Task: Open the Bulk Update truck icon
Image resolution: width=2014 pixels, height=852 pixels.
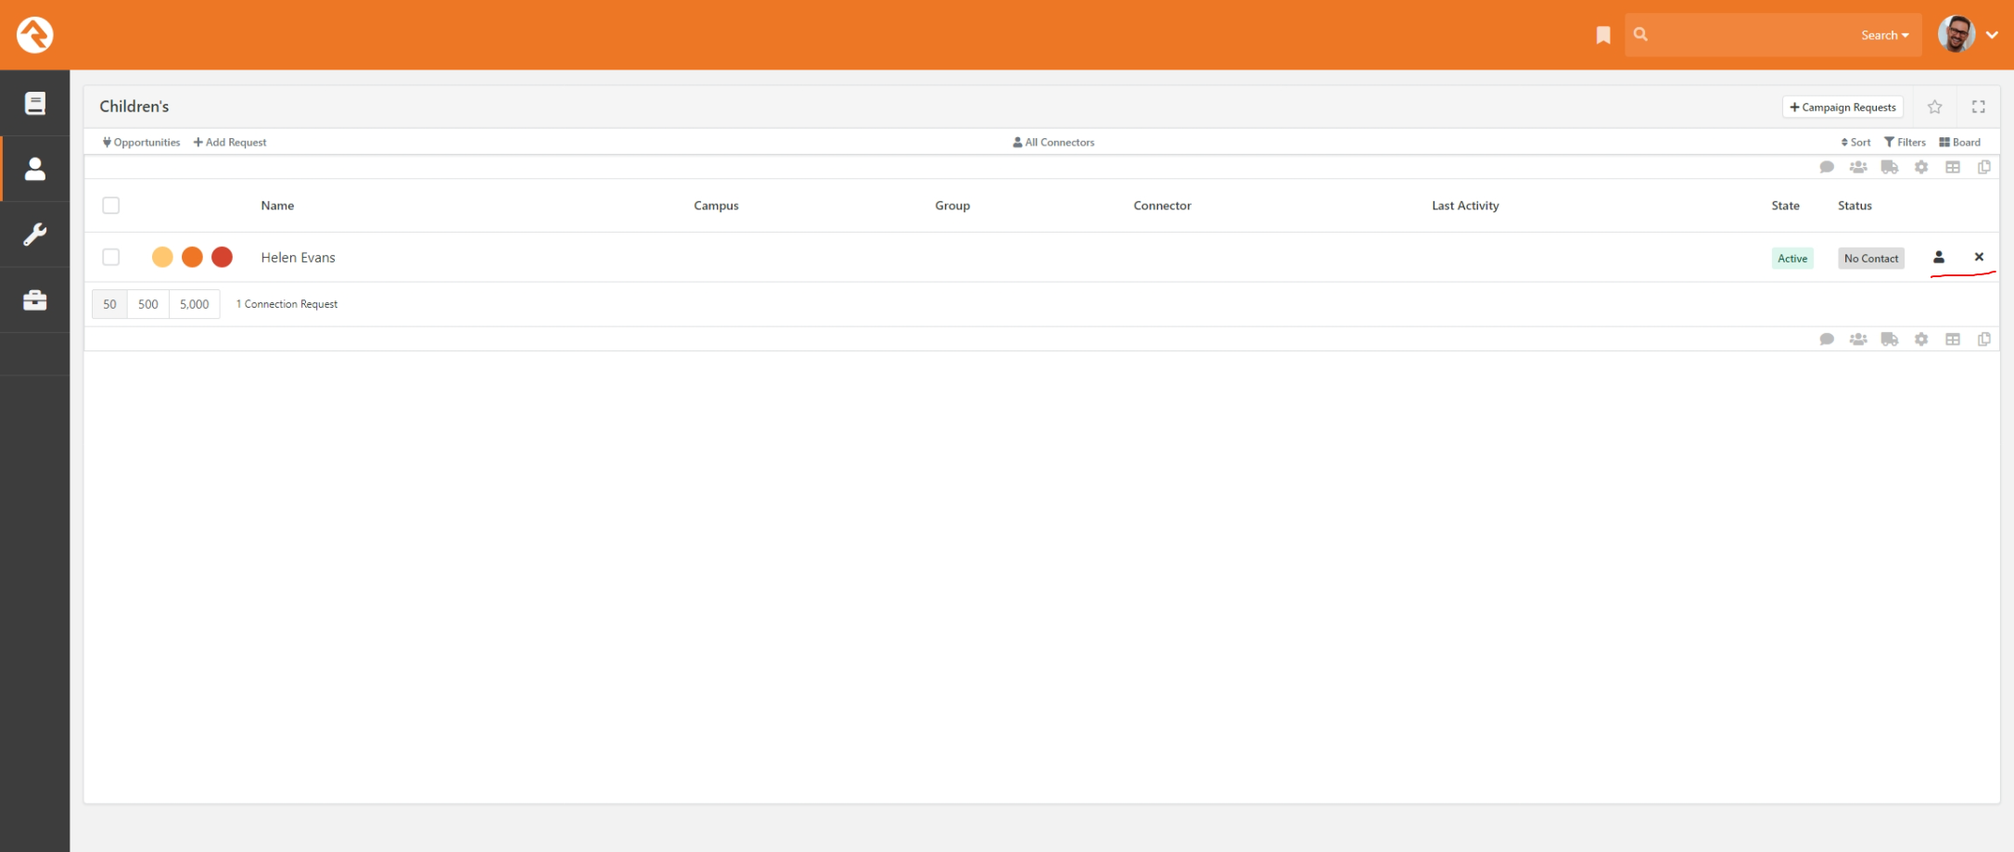Action: coord(1889,168)
